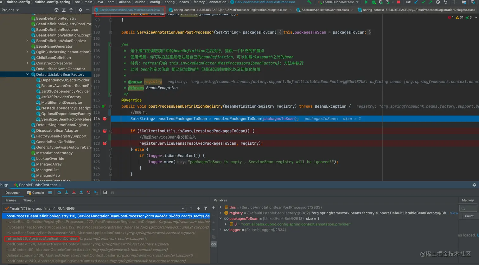Screen dimensions: 479x265
Task: Click the Drop Frame icon
Action: tap(88, 192)
